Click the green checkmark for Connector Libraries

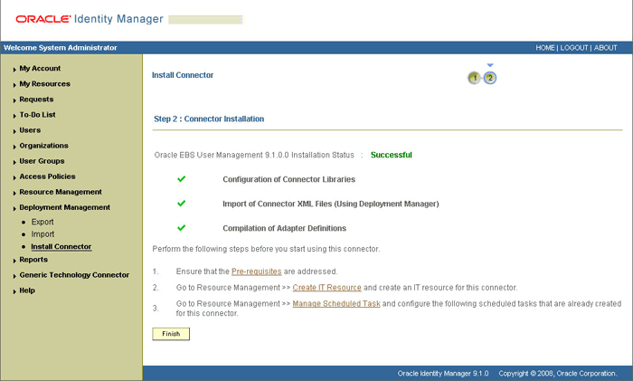pos(181,178)
